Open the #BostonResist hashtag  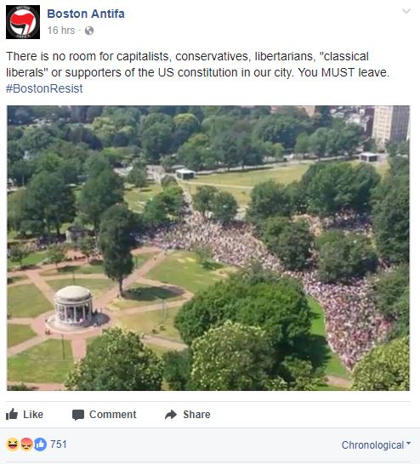44,88
